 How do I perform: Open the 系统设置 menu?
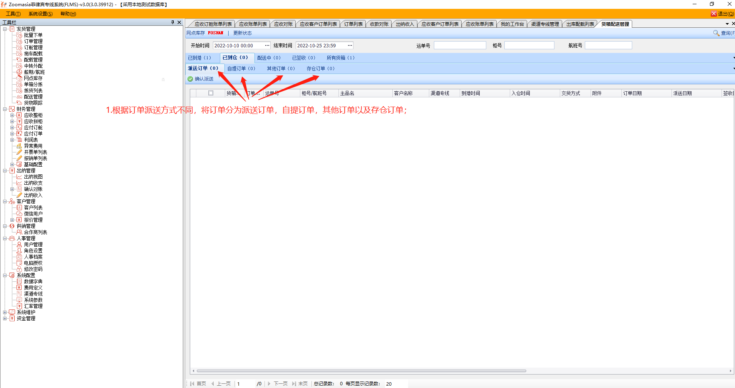(40, 14)
